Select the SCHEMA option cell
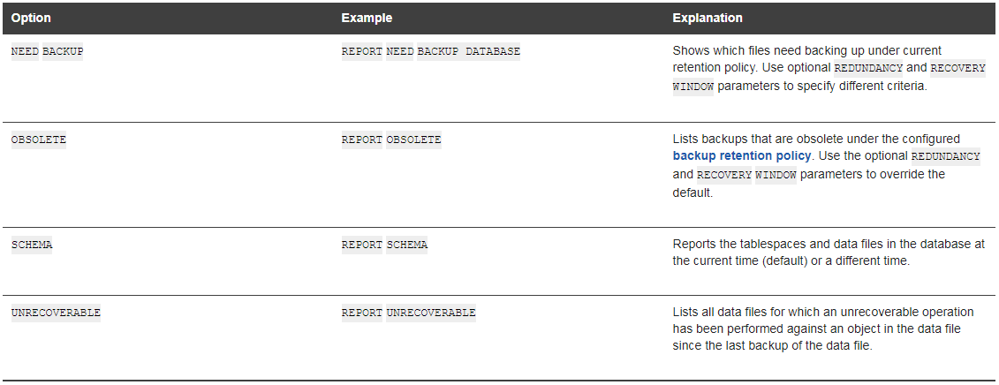This screenshot has width=999, height=385. [32, 245]
